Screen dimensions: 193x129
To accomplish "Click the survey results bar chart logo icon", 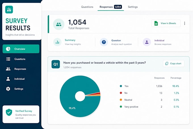I will pos(9,9).
